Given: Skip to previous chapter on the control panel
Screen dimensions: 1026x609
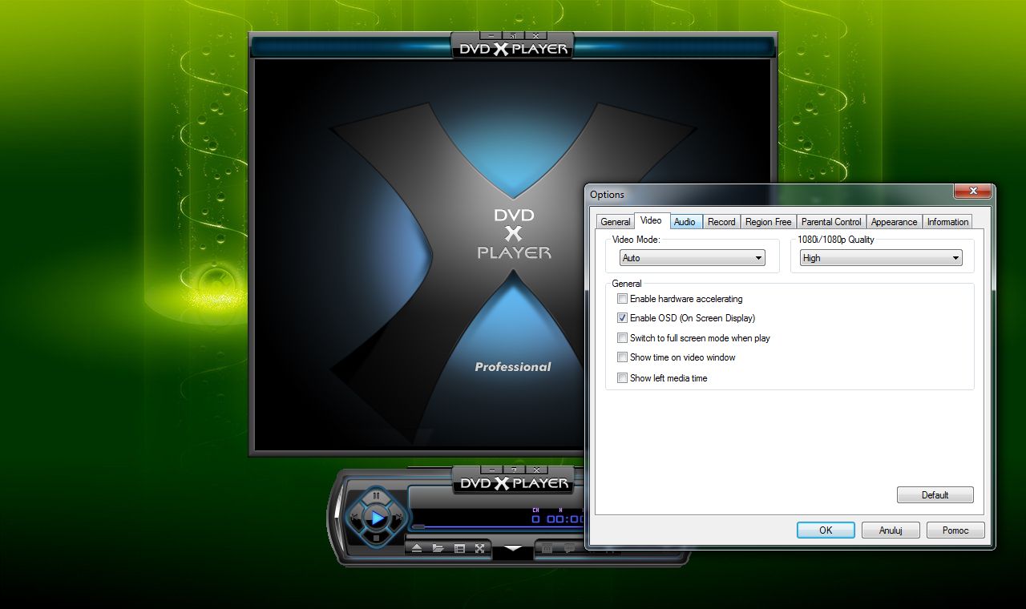Looking at the screenshot, I should pos(354,518).
